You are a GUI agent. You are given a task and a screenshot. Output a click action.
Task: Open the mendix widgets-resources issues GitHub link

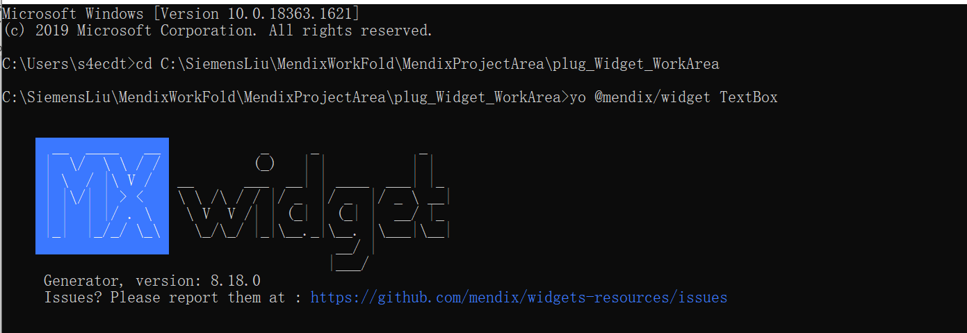(519, 298)
